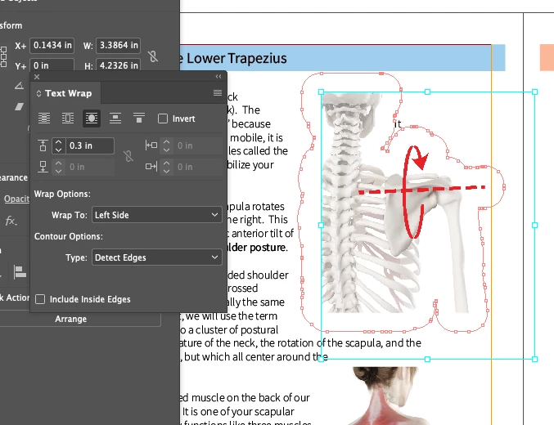
Task: Enable Include Inside Edges checkbox
Action: click(40, 299)
